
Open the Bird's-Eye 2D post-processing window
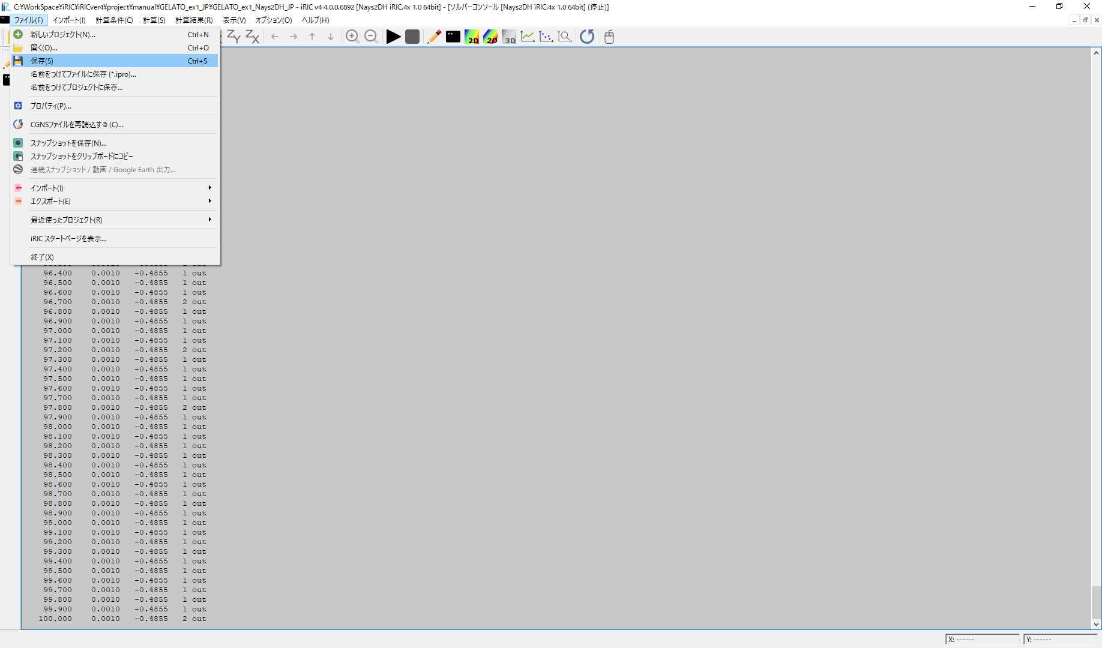tap(490, 37)
